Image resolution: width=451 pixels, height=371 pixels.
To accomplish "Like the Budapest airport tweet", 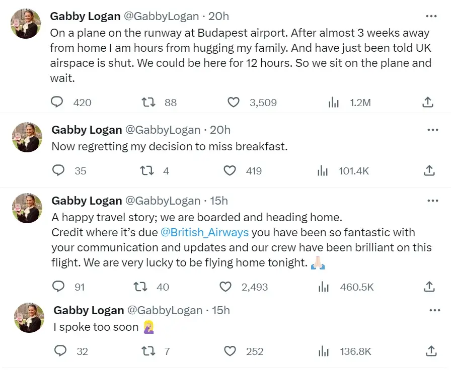I will pyautogui.click(x=234, y=102).
